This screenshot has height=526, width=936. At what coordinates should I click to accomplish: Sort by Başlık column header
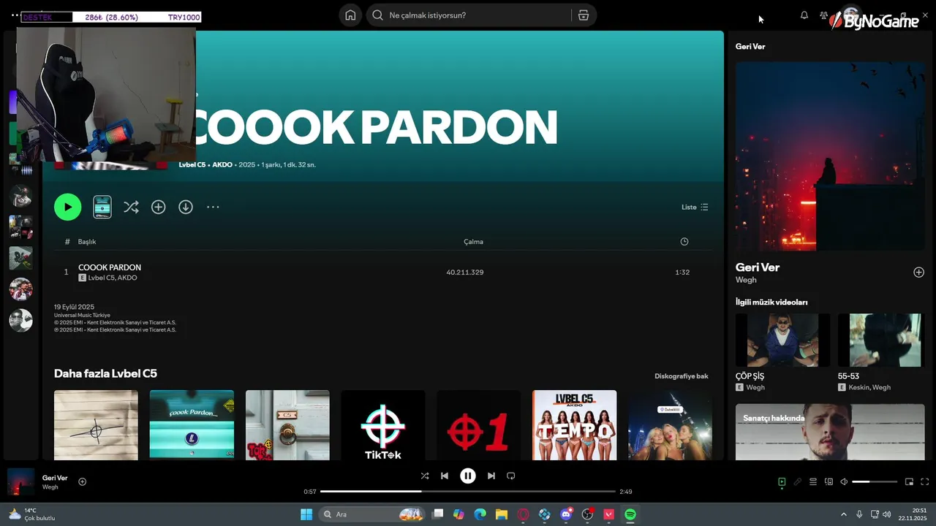pos(87,242)
